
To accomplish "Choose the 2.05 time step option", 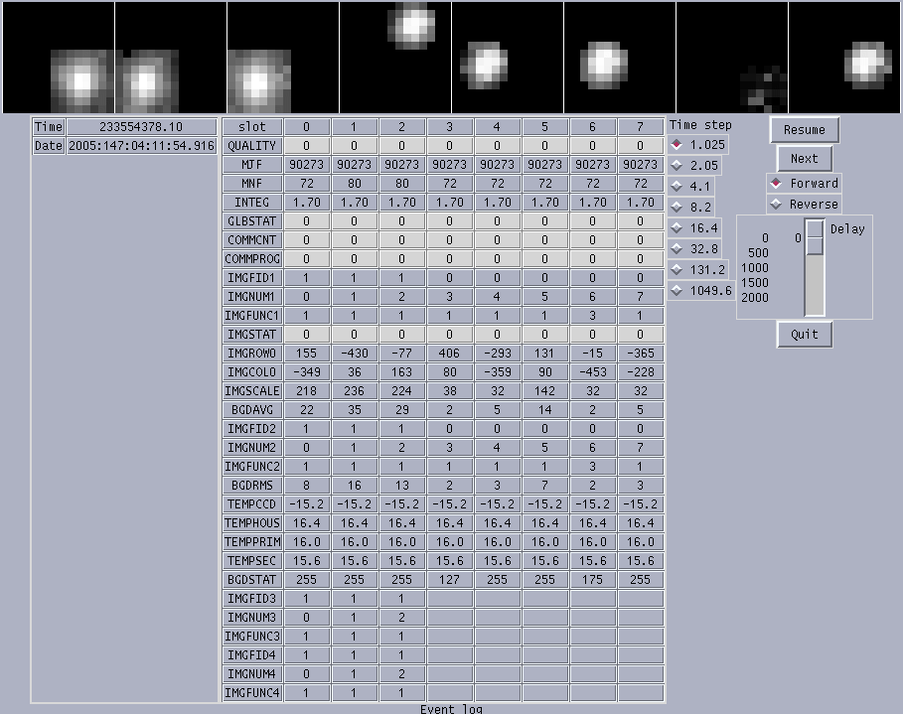I will 694,165.
